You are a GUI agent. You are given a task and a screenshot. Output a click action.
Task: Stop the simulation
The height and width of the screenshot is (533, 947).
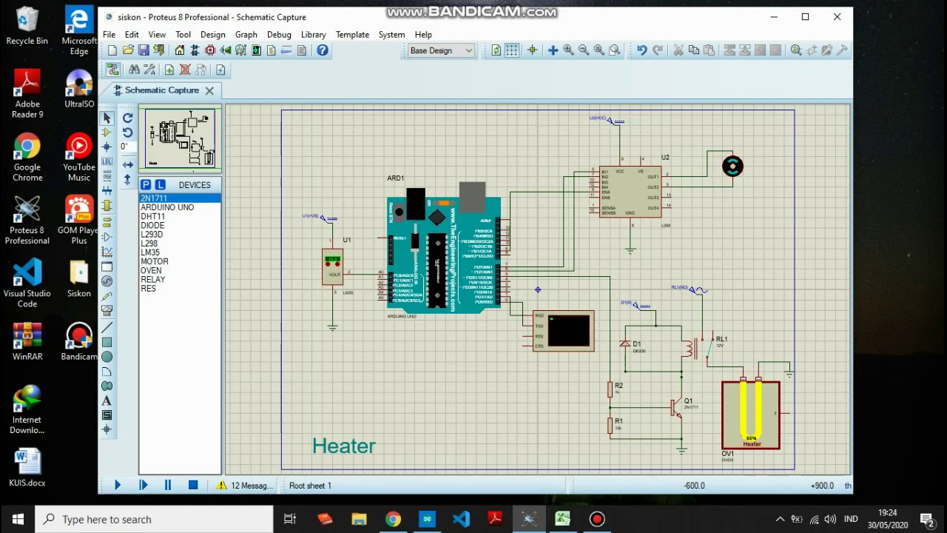click(x=193, y=485)
